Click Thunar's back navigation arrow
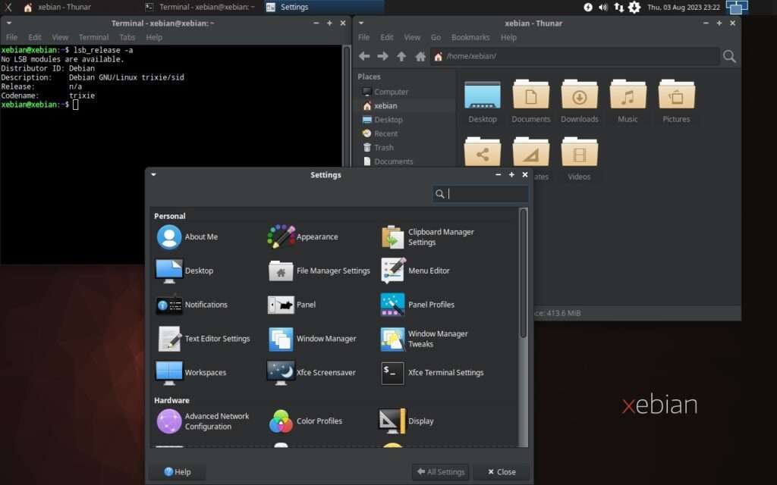 364,56
